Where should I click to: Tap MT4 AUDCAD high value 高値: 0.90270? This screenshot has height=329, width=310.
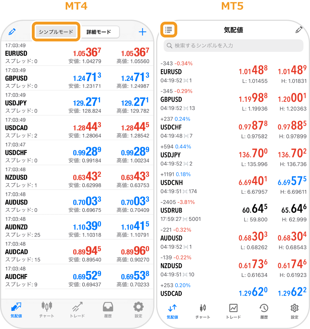point(133,259)
